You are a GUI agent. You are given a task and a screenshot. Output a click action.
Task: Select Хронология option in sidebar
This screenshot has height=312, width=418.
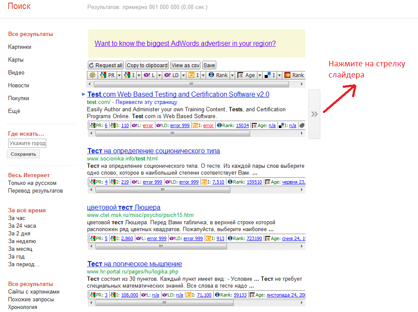[x=22, y=307]
